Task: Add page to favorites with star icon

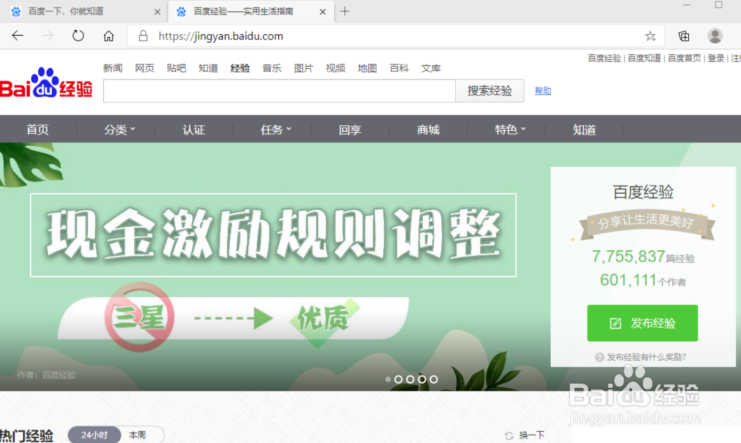Action: [x=650, y=36]
